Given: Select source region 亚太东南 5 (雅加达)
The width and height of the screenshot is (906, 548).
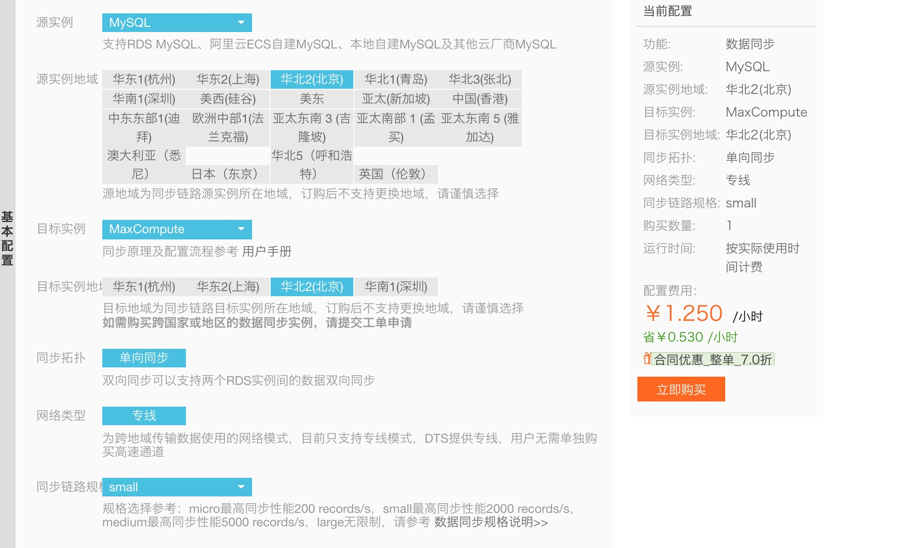Looking at the screenshot, I should point(480,127).
